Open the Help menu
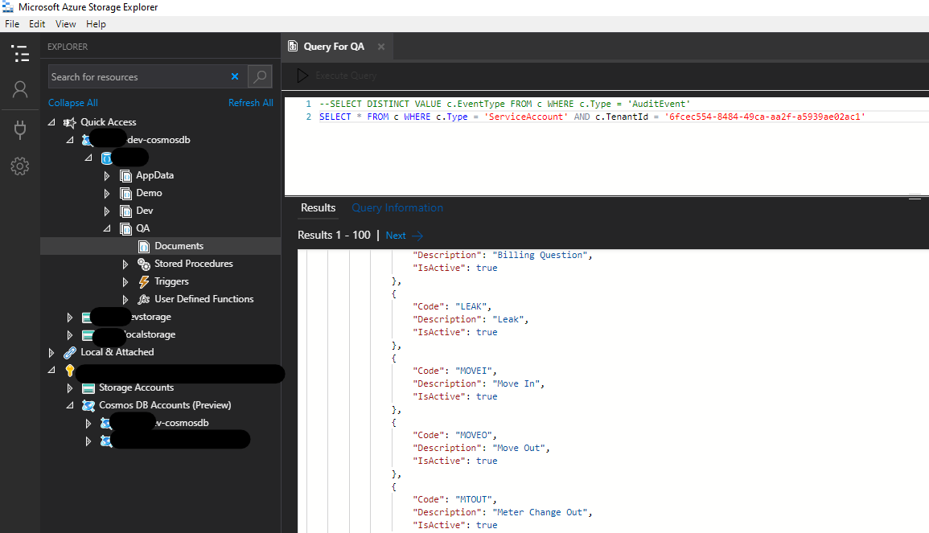Image resolution: width=929 pixels, height=533 pixels. point(96,23)
